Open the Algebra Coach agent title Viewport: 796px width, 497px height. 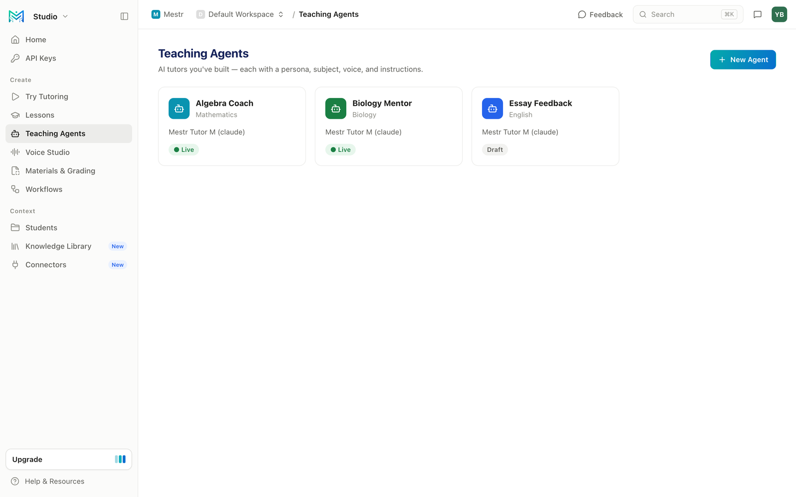coord(224,103)
